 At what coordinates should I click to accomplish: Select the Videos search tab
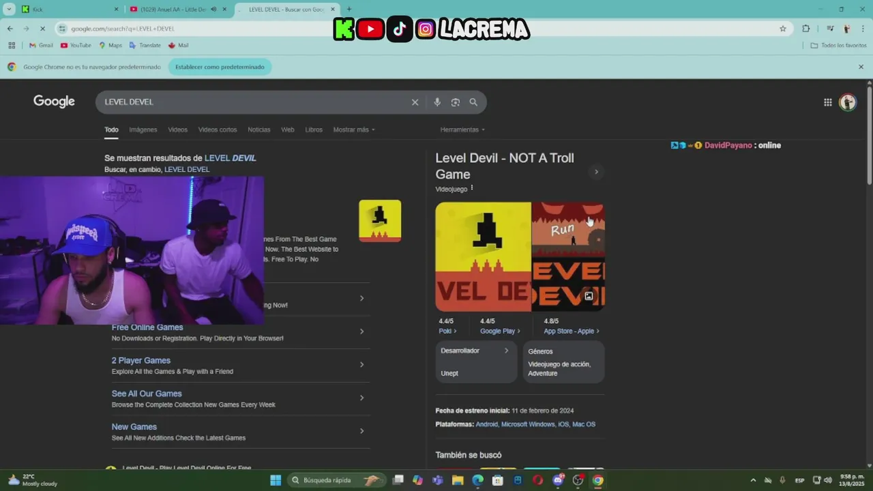tap(177, 130)
